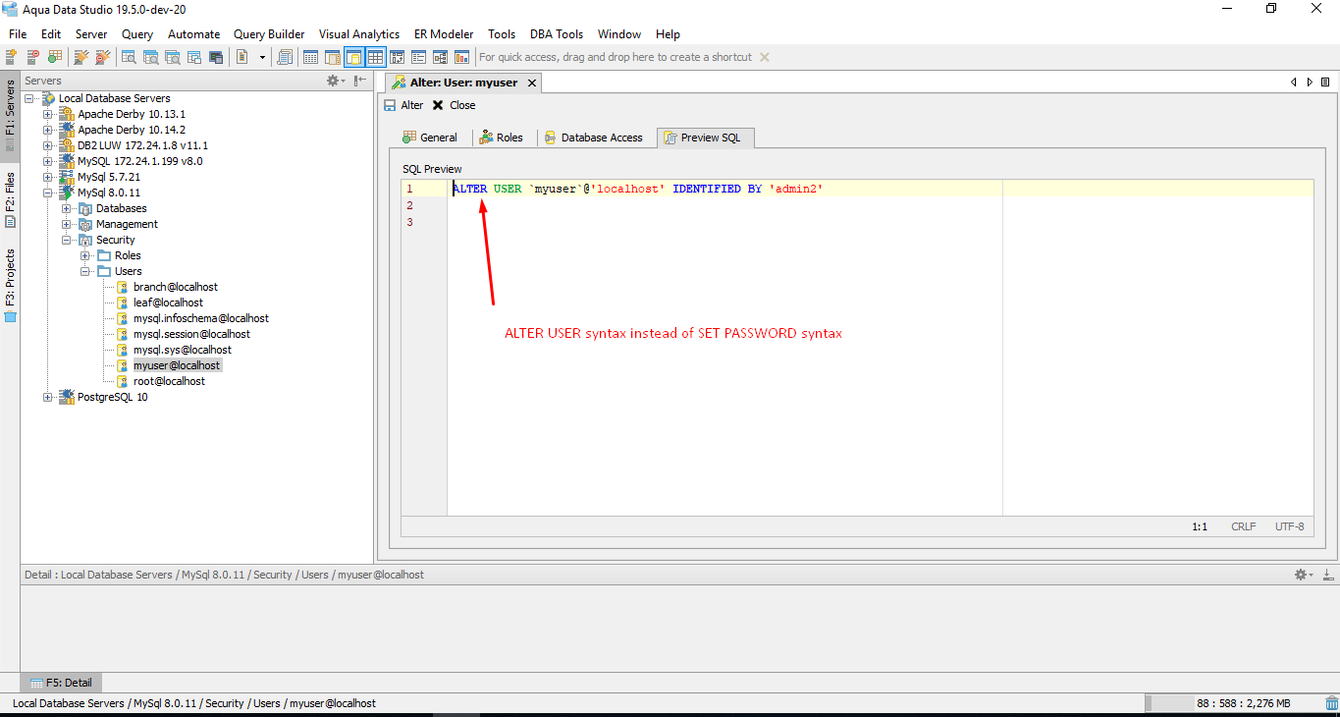Click the Close button beside Alter
The image size is (1340, 717).
click(x=454, y=105)
